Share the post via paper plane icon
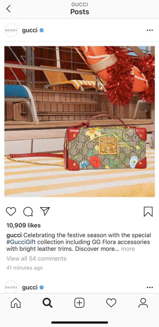The height and width of the screenshot is (327, 159). coord(45,211)
